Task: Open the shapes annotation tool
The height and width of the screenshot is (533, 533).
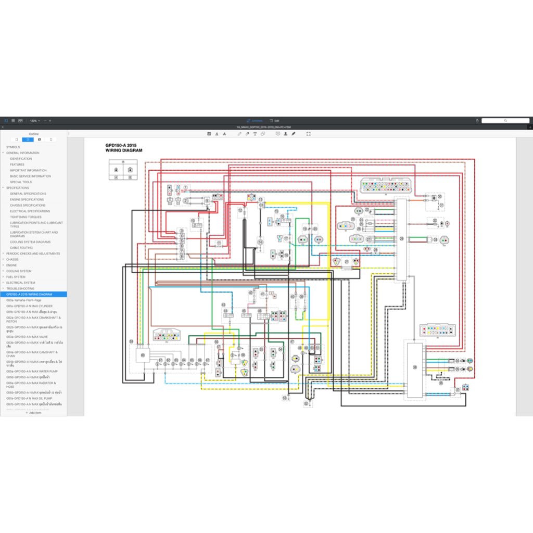Action: tap(263, 134)
